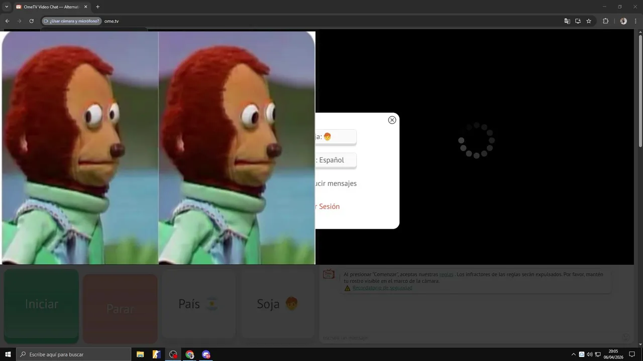Open a new browser tab

pyautogui.click(x=97, y=7)
